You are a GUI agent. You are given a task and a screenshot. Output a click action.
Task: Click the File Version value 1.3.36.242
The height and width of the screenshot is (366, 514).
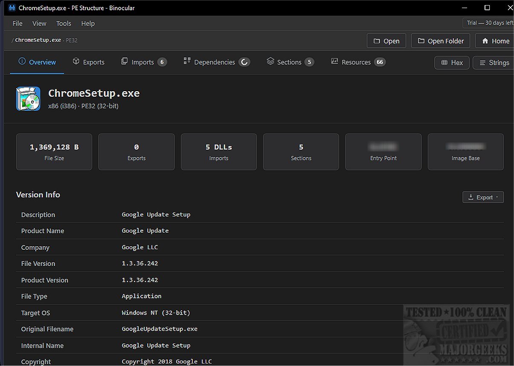140,263
